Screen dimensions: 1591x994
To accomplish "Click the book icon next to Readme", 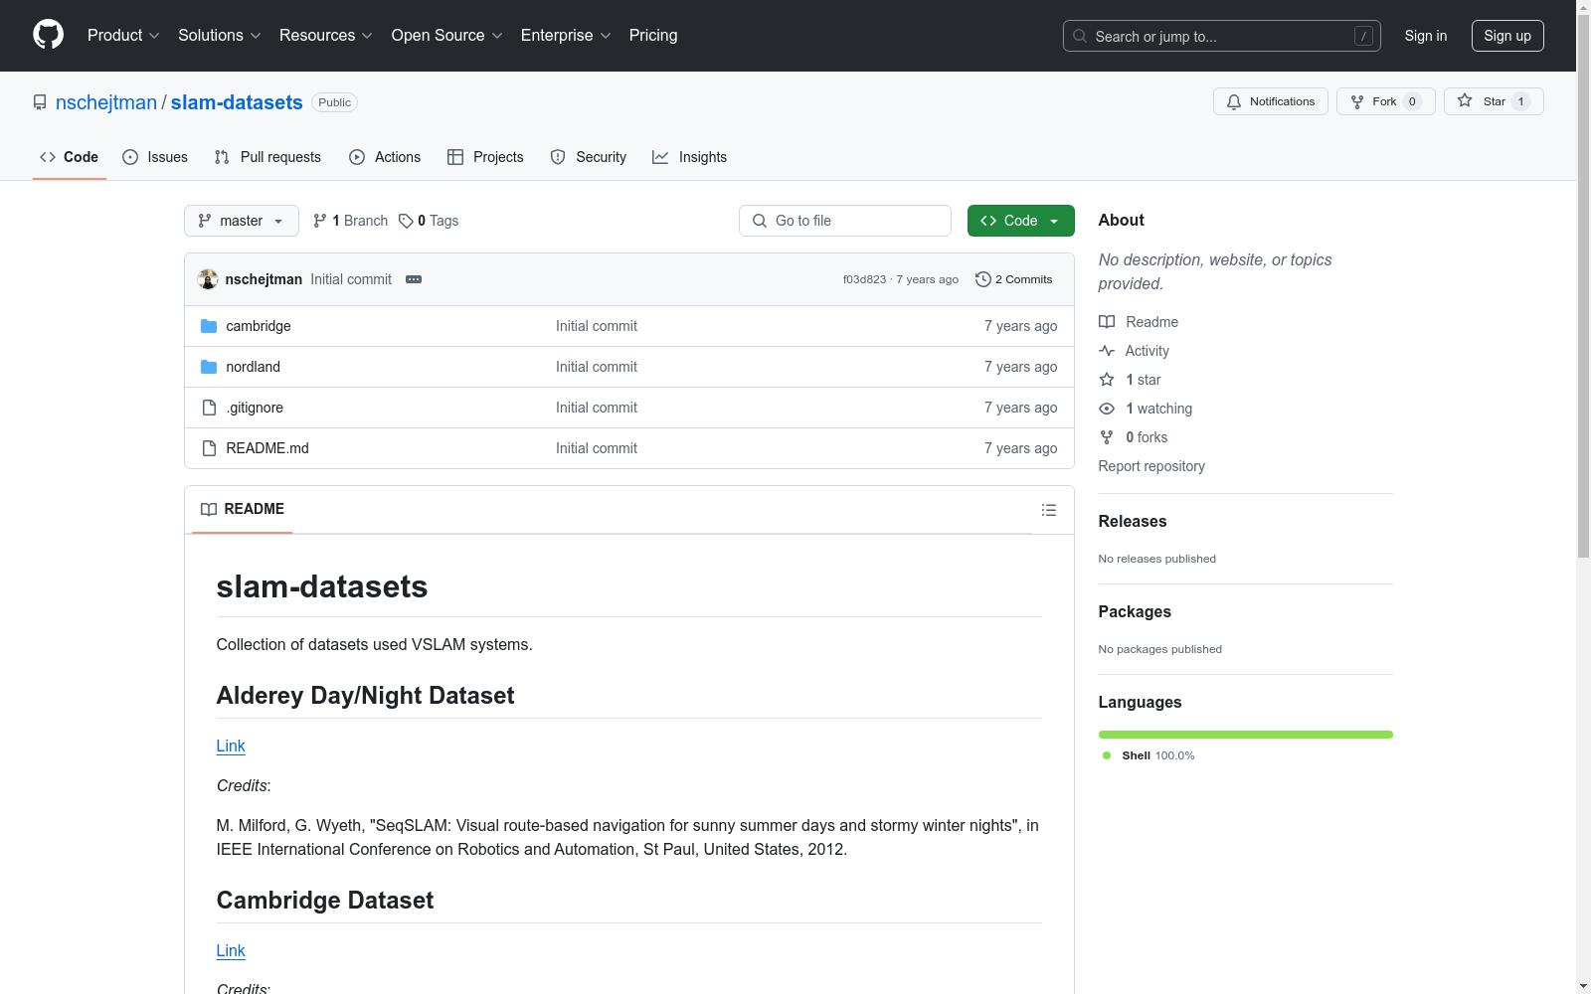I will 1107,322.
